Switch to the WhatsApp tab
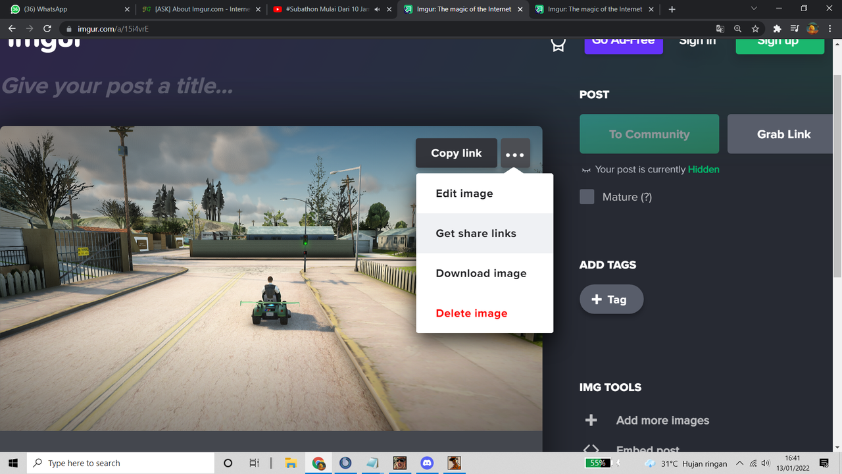Screen dimensions: 842x474 click(x=68, y=9)
